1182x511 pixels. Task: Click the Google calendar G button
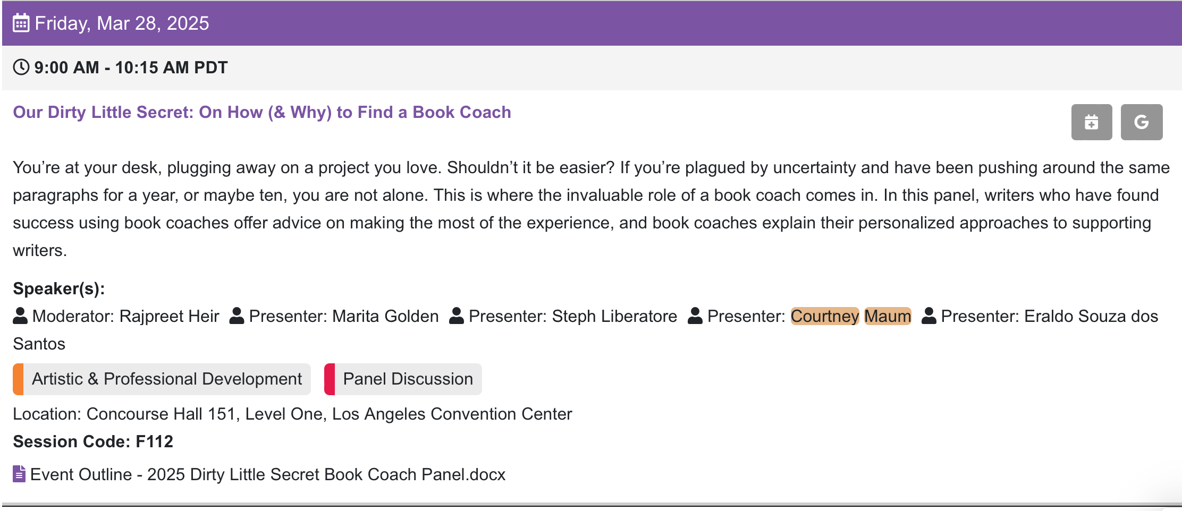(1141, 122)
